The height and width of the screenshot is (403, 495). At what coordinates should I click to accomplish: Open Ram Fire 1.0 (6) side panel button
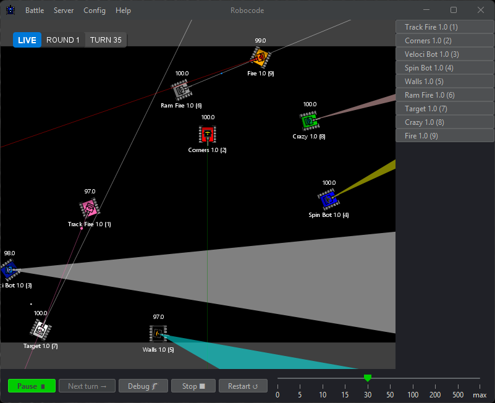(445, 95)
